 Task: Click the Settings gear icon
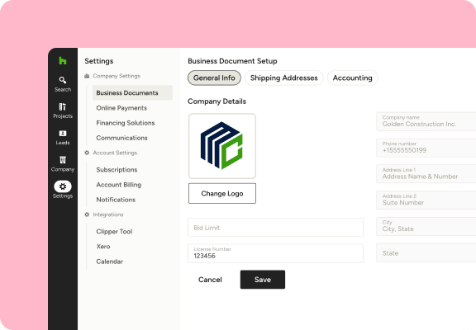[x=63, y=186]
